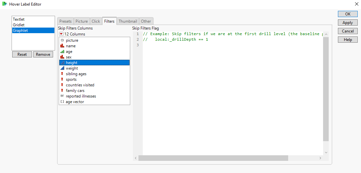The width and height of the screenshot is (361, 173).
Task: Switch to the Click tab
Action: [96, 21]
